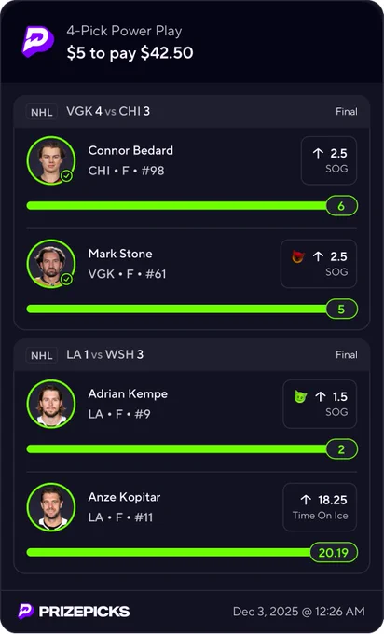Viewport: 384px width, 634px height.
Task: Click Kopitar's 18.25 Time On Ice box
Action: coord(320,507)
